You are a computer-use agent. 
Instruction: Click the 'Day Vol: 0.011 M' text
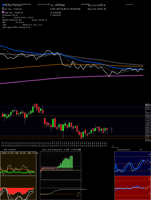pos(97,9)
